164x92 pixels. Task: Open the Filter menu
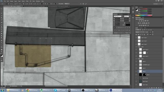point(27,1)
